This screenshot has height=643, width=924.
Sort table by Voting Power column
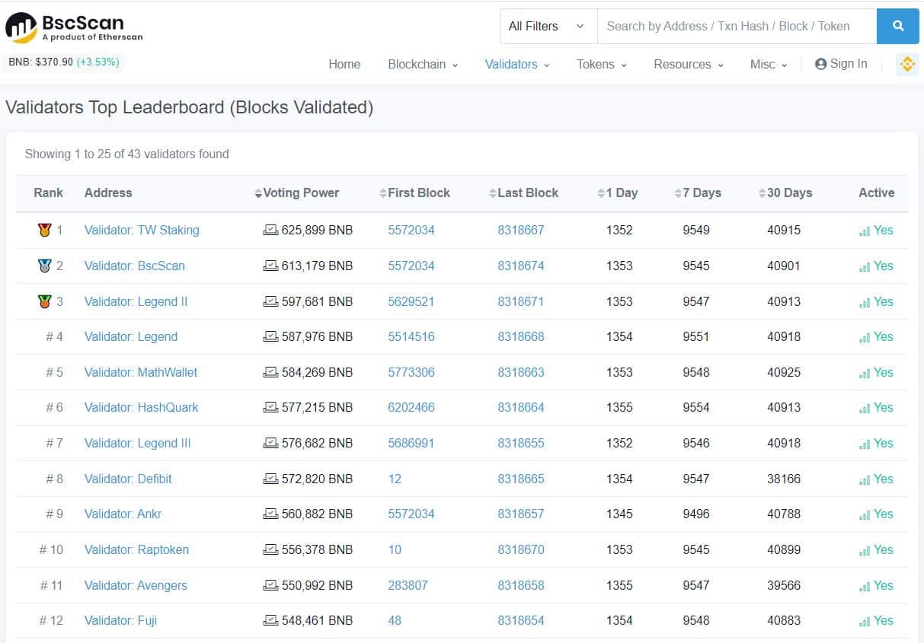coord(297,193)
